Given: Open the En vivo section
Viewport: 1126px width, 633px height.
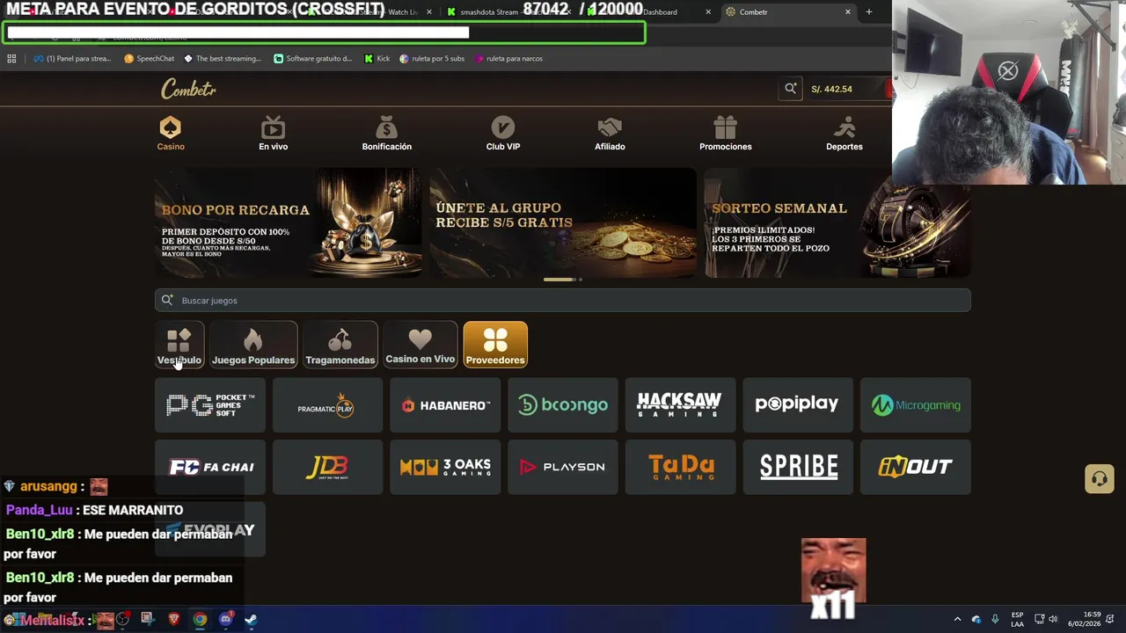Looking at the screenshot, I should click(x=273, y=134).
